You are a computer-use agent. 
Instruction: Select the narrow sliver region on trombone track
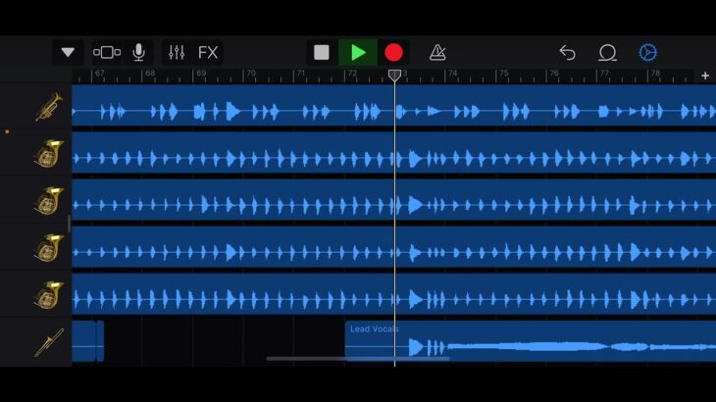point(100,341)
